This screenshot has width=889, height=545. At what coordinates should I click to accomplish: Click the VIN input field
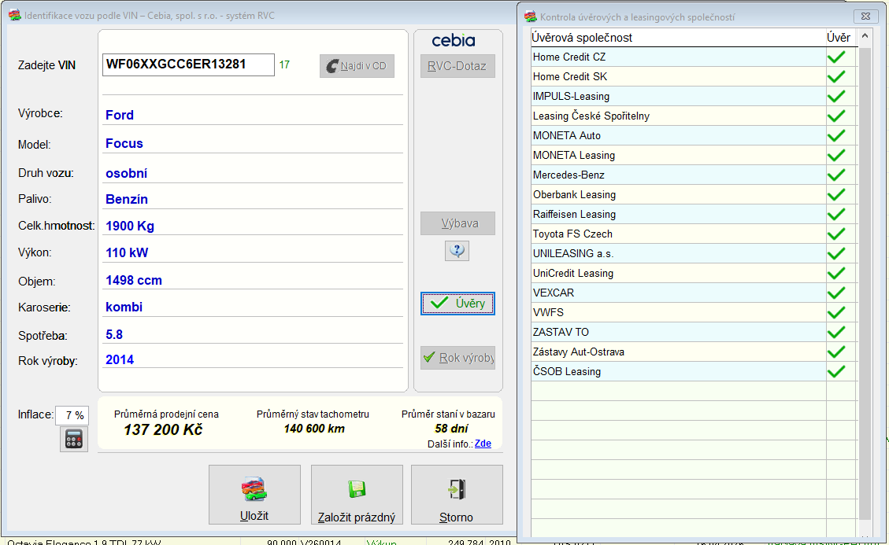188,64
